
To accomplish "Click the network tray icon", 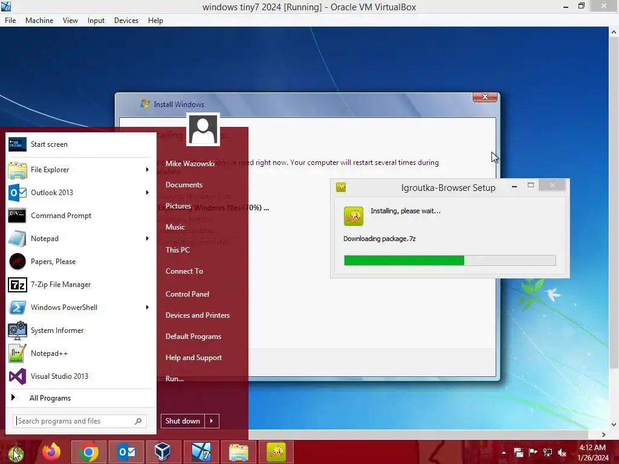I will click(548, 453).
